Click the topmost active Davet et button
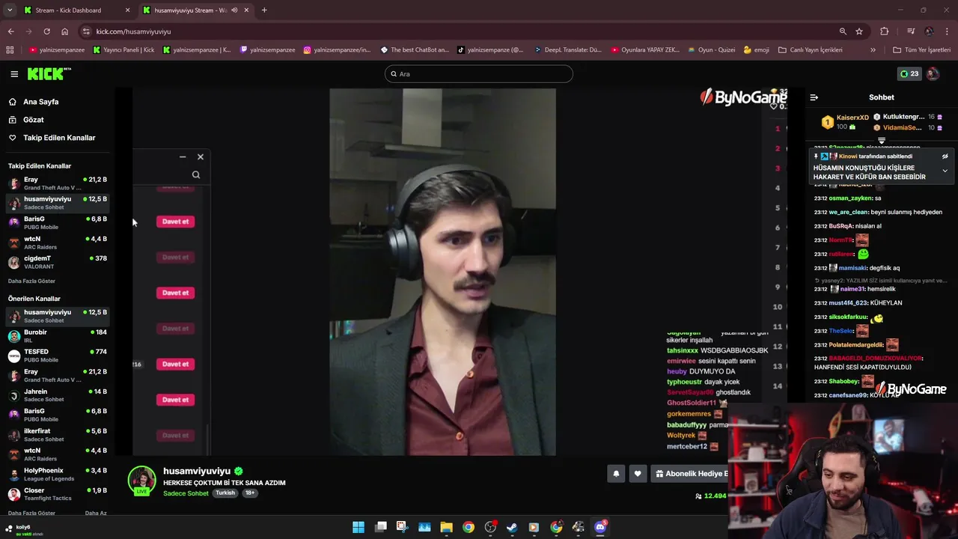Viewport: 958px width, 539px height. point(176,222)
